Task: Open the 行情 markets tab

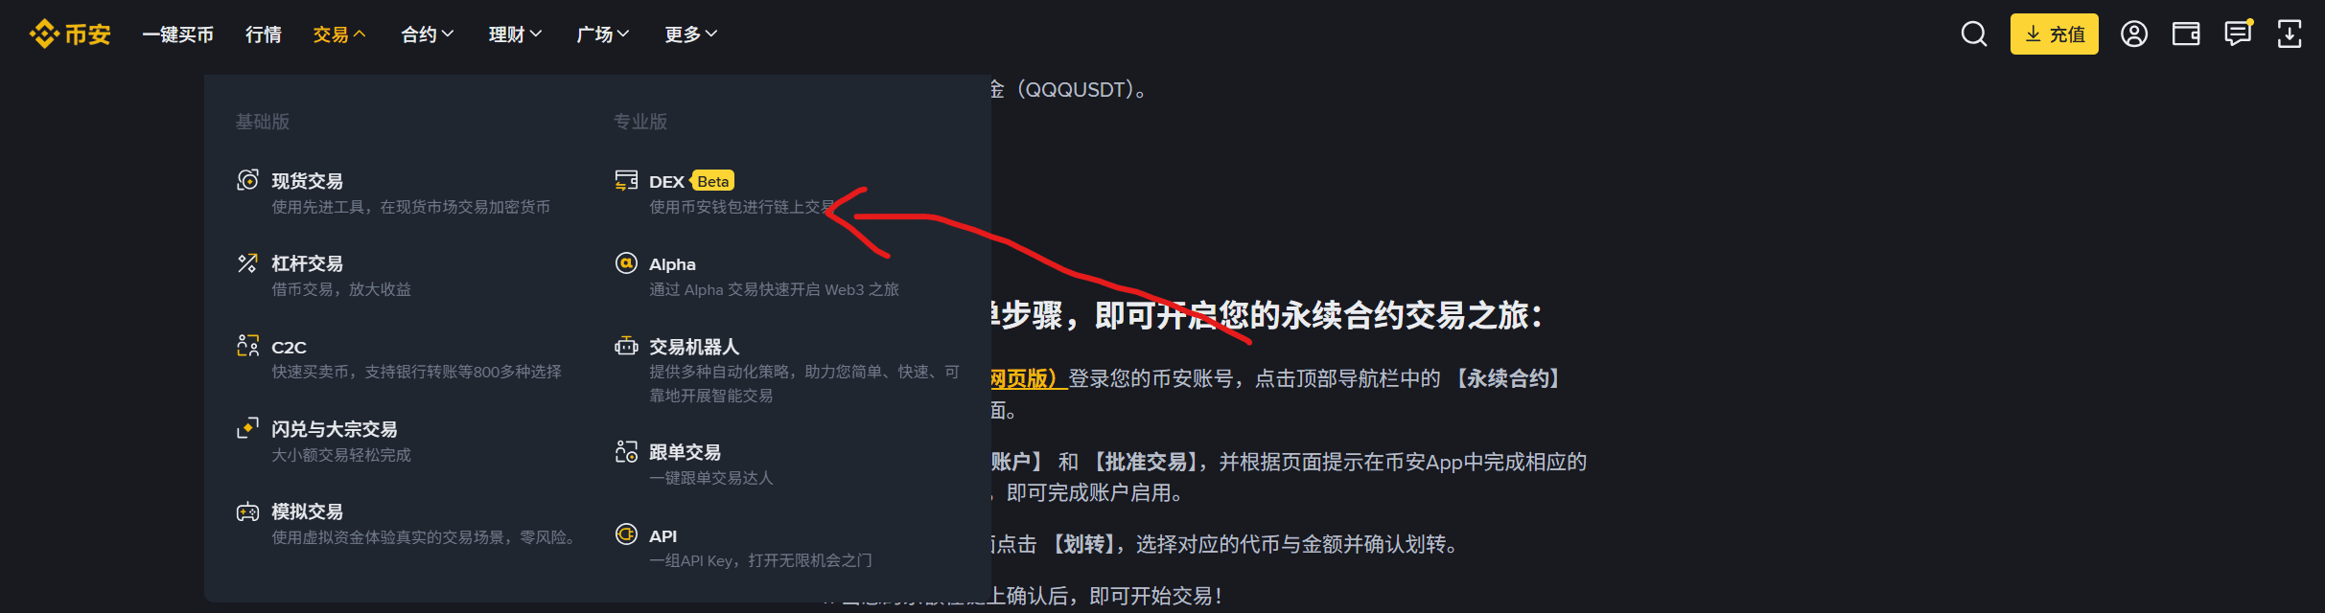Action: click(264, 34)
